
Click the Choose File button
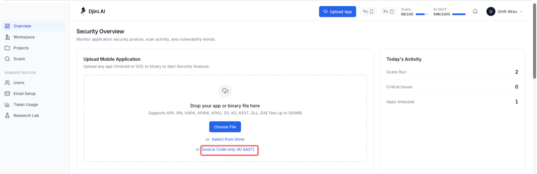point(225,127)
